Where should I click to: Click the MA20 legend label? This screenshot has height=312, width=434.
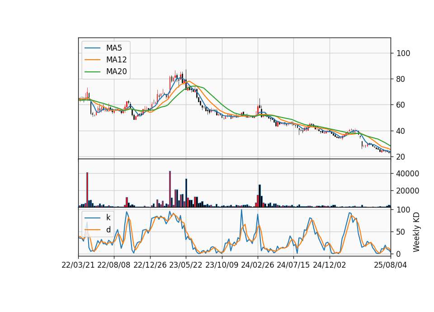116,71
